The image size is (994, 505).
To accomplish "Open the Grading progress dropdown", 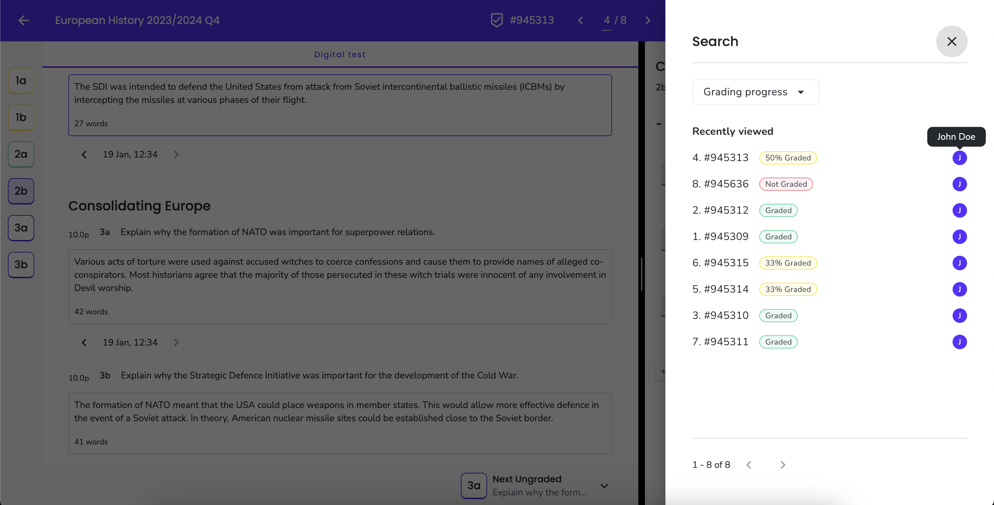I will [755, 92].
